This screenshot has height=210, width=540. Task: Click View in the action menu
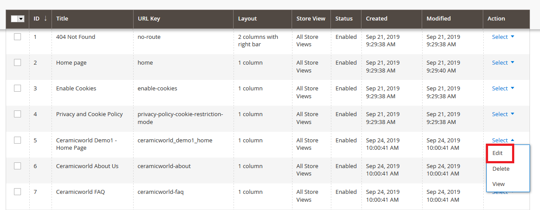click(x=499, y=184)
